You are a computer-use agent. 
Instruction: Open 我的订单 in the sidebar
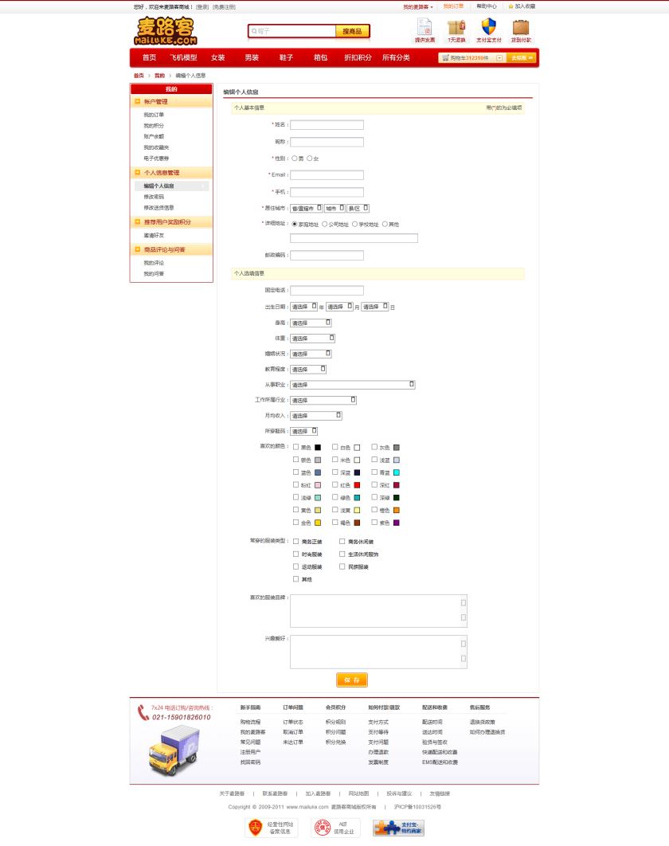(x=154, y=115)
